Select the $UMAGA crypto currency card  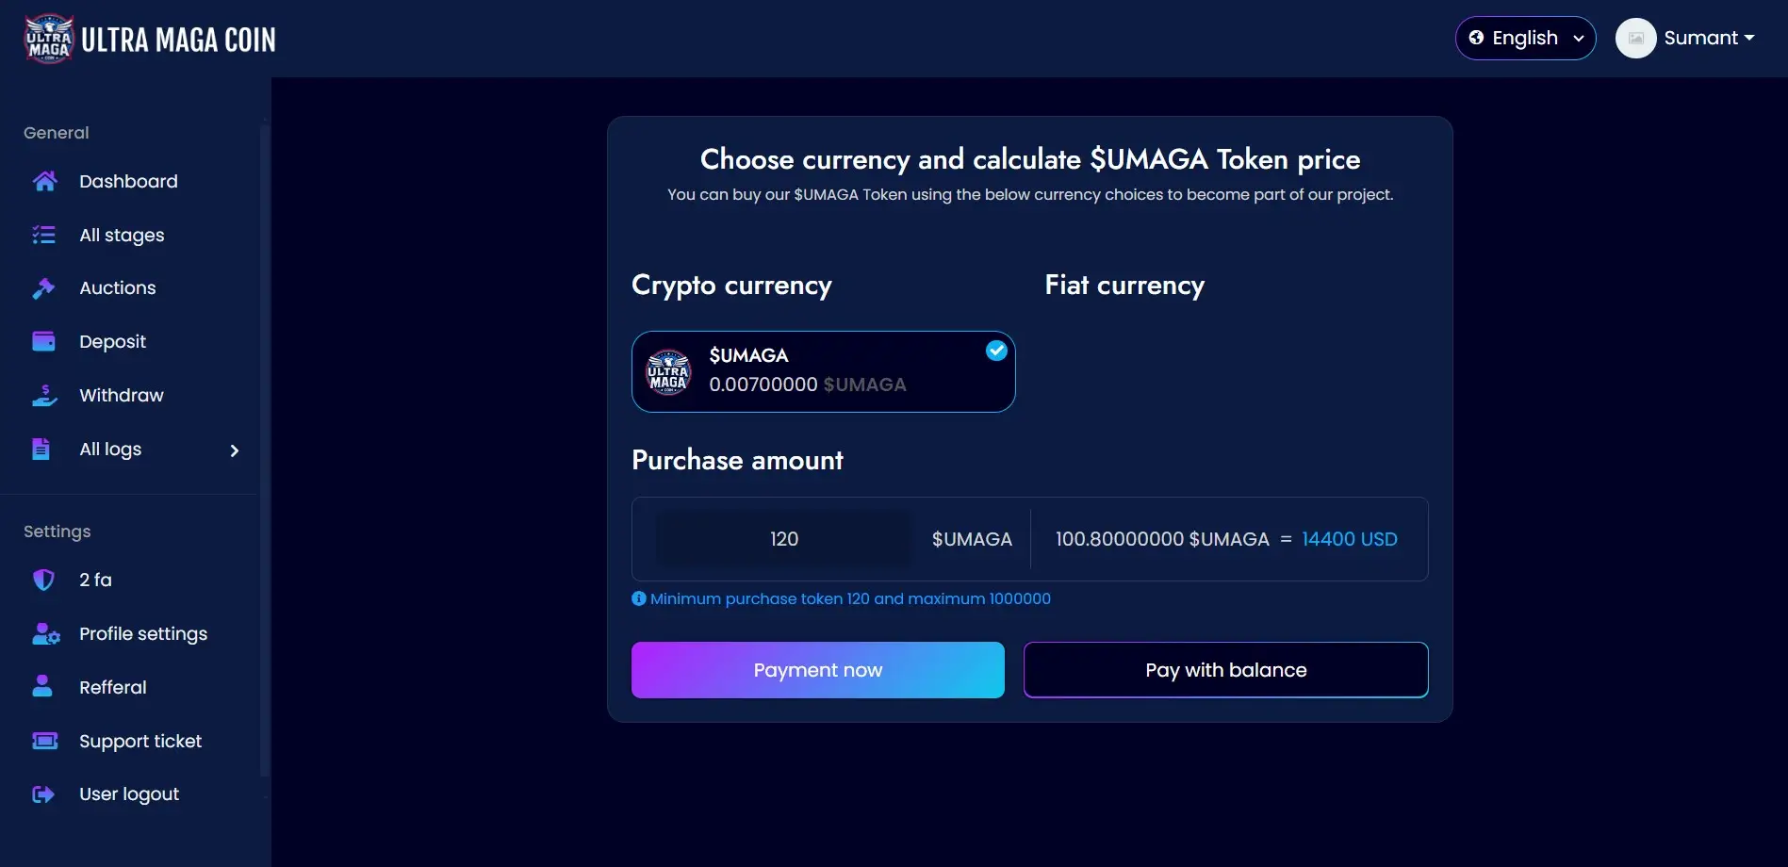point(822,371)
